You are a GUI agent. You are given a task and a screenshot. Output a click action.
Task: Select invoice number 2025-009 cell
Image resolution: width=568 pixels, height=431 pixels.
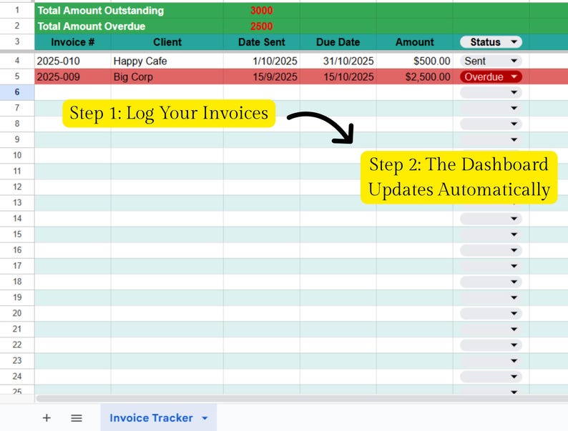point(73,76)
